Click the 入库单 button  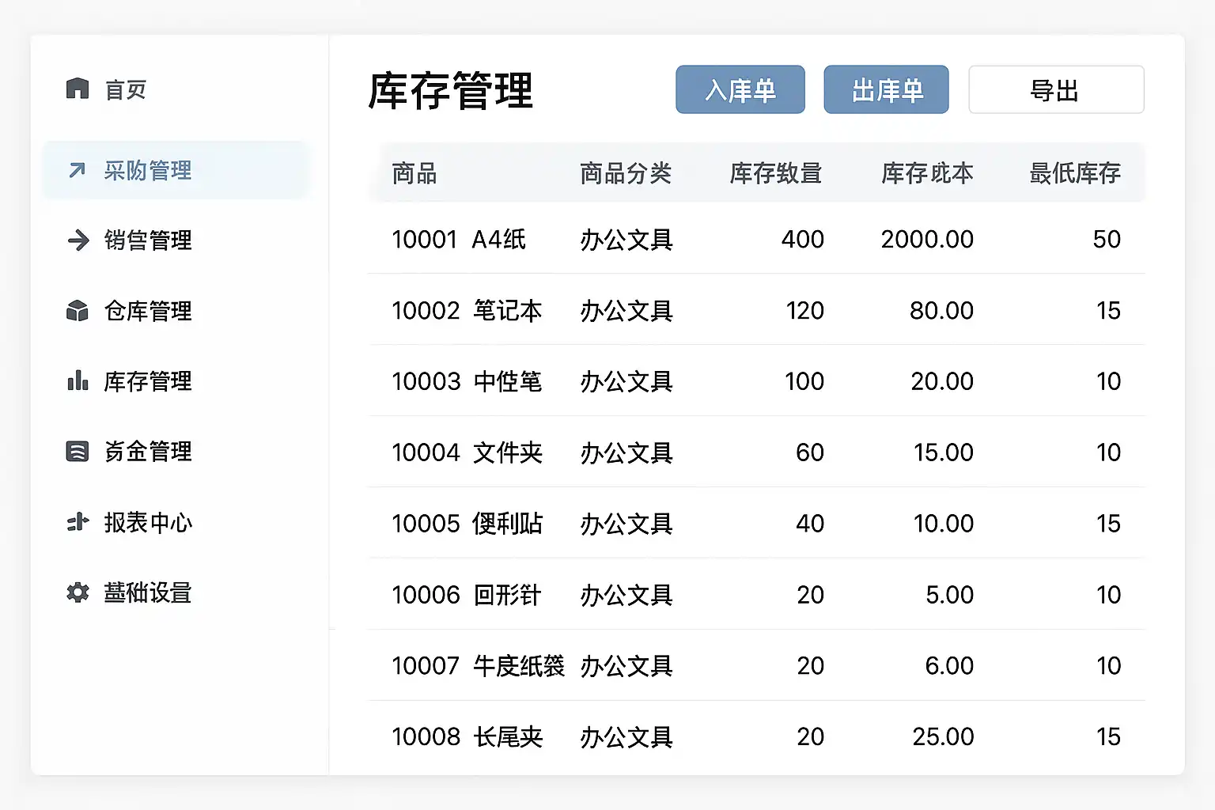(740, 90)
